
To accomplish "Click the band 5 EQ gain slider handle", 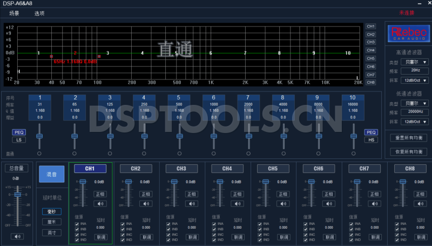I will pyautogui.click(x=179, y=136).
